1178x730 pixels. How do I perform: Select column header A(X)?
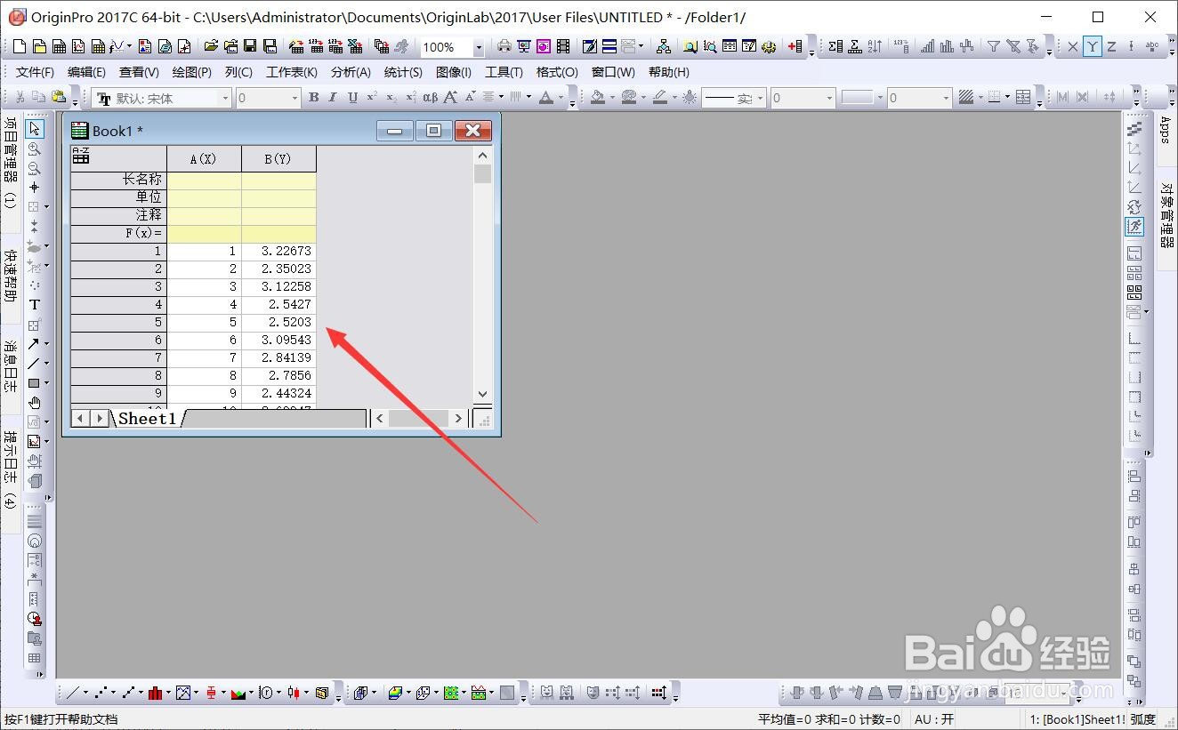point(204,159)
